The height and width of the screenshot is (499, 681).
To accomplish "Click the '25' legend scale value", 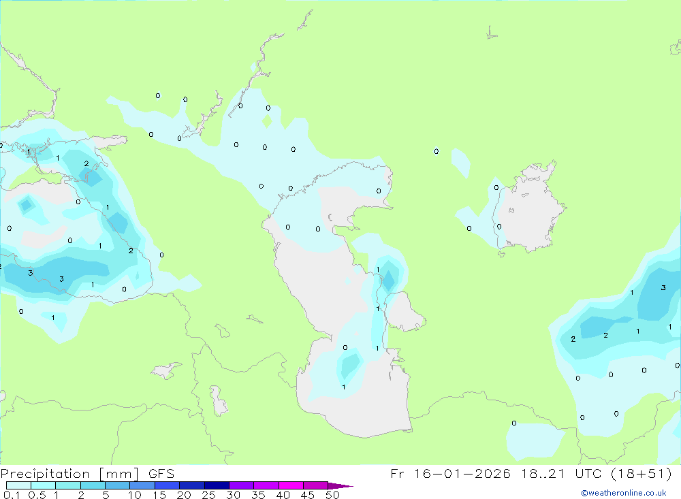I will (209, 495).
